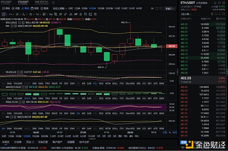This screenshot has height=151, width=228.
Task: Select the 1-hour interval in top toolbar
Action: 117,8
